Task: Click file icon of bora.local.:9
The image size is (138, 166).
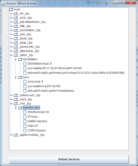Action: coord(25,82)
